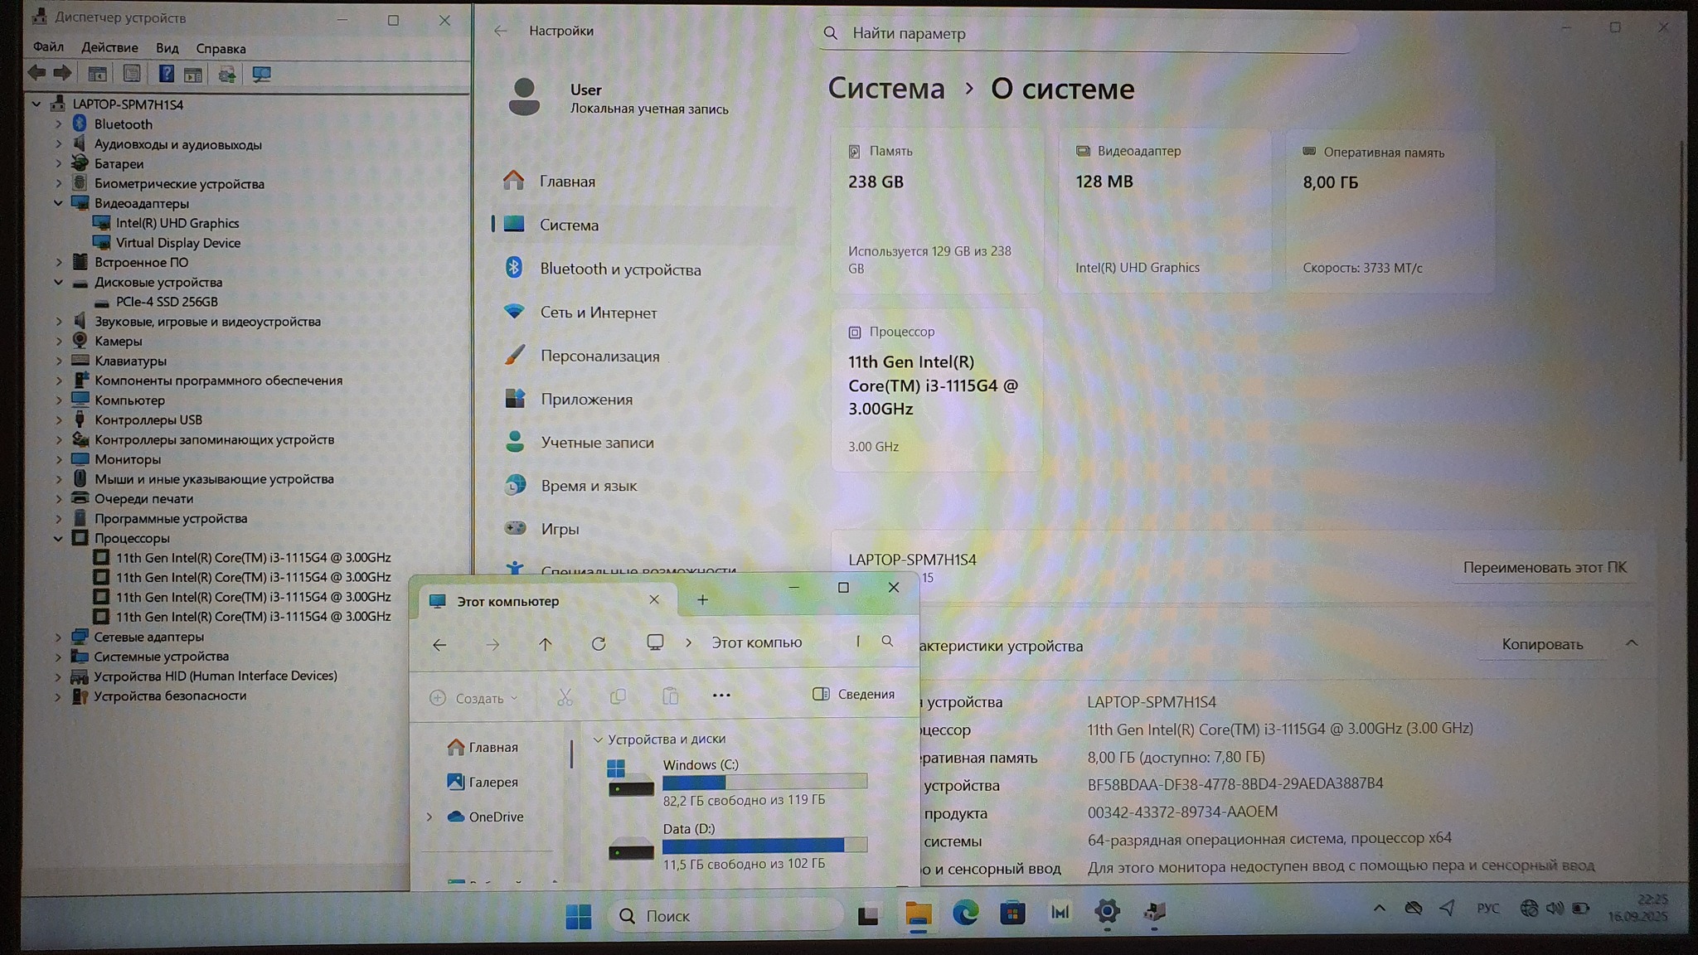Add a new tab in File Explorer
This screenshot has width=1698, height=955.
[x=702, y=600]
